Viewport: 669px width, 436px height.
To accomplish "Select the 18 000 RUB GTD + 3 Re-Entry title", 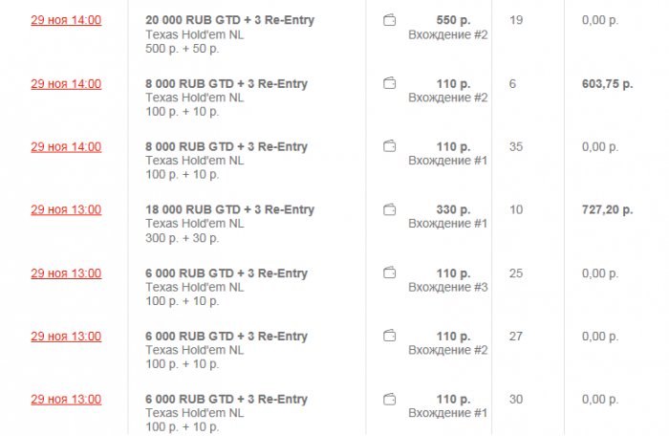I will (x=229, y=209).
